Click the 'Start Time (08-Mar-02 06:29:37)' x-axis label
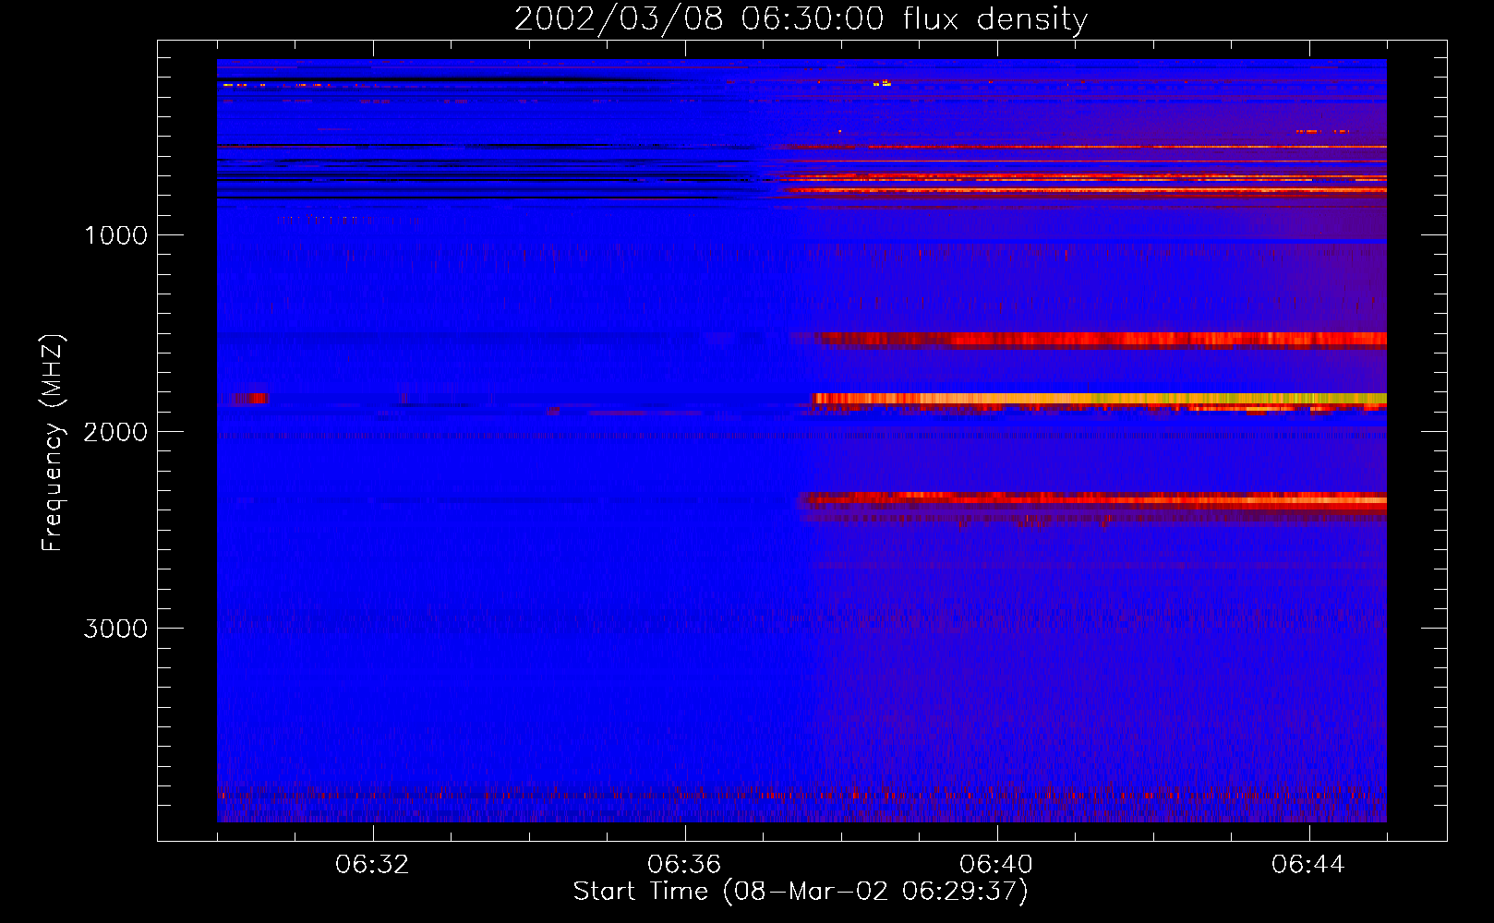This screenshot has height=923, width=1494. click(801, 892)
